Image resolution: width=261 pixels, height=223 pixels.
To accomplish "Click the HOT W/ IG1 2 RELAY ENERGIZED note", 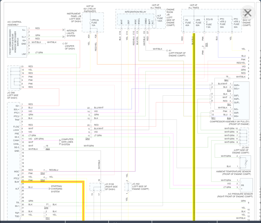I will 90,9.
